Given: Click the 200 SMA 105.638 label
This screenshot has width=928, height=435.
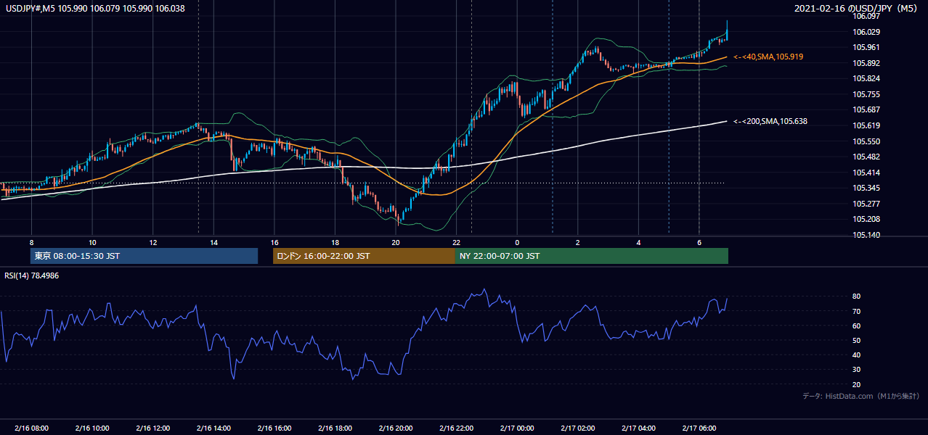Looking at the screenshot, I should 770,121.
